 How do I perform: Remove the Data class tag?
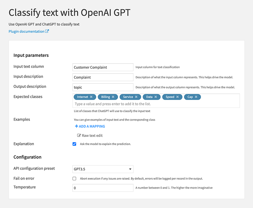click(156, 97)
